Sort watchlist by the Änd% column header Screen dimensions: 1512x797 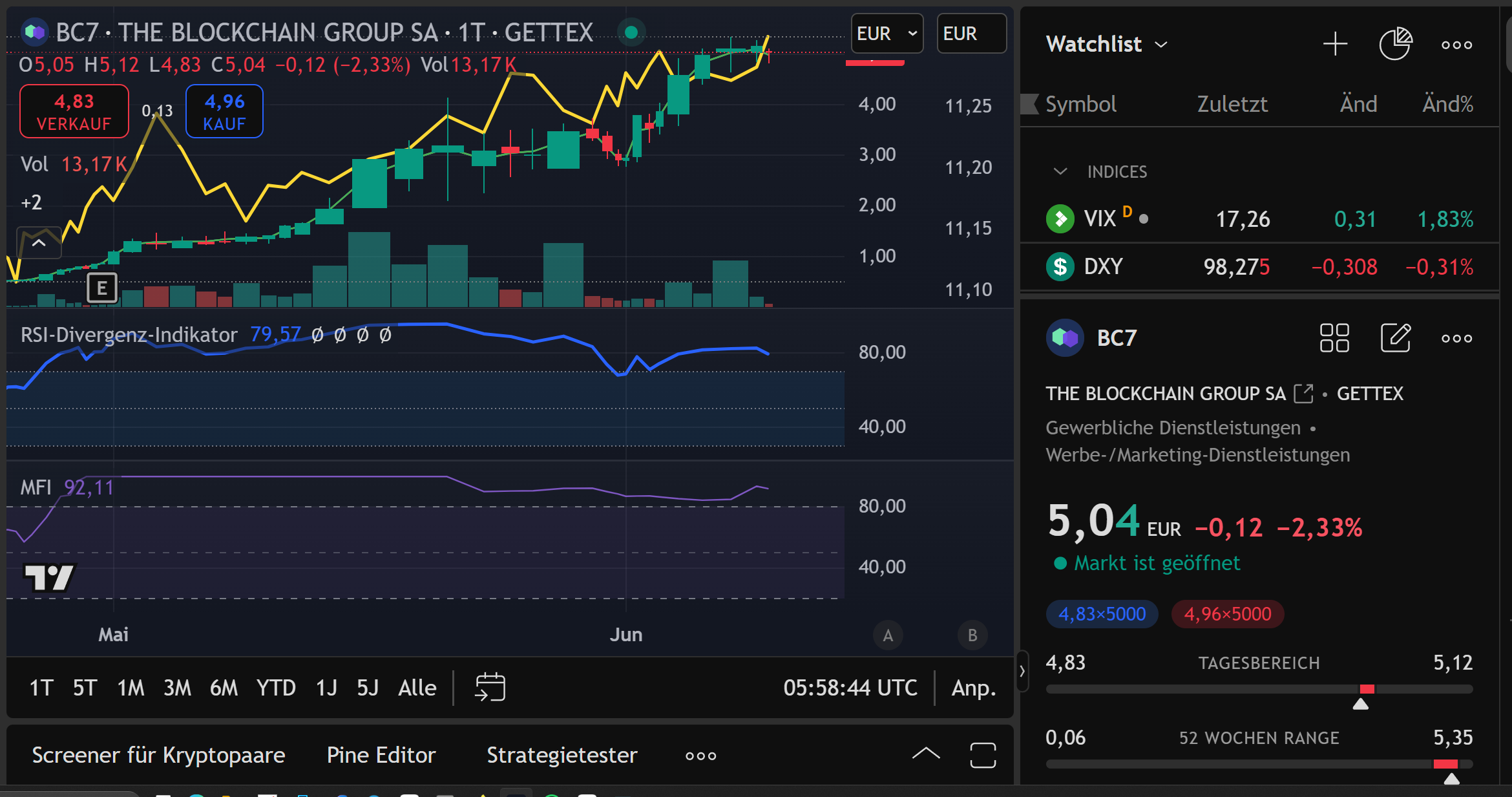point(1447,104)
